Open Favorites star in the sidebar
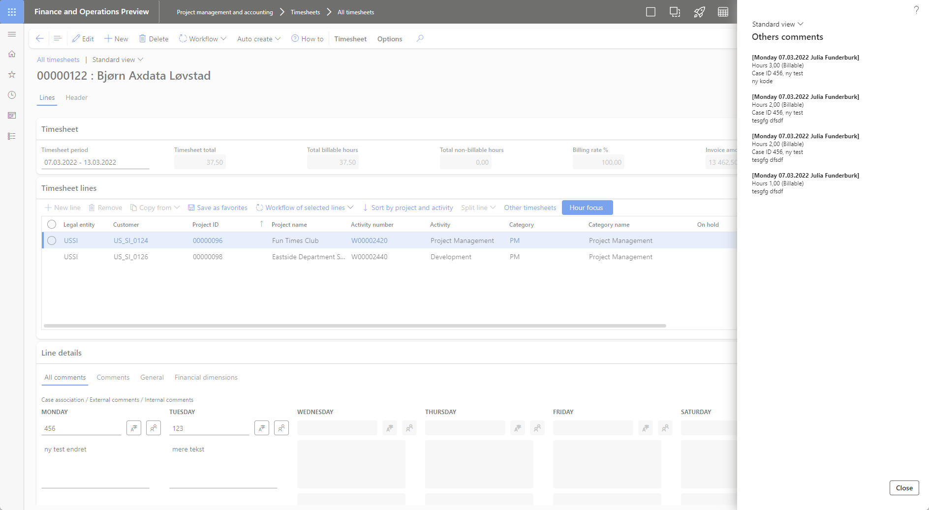 (x=12, y=74)
